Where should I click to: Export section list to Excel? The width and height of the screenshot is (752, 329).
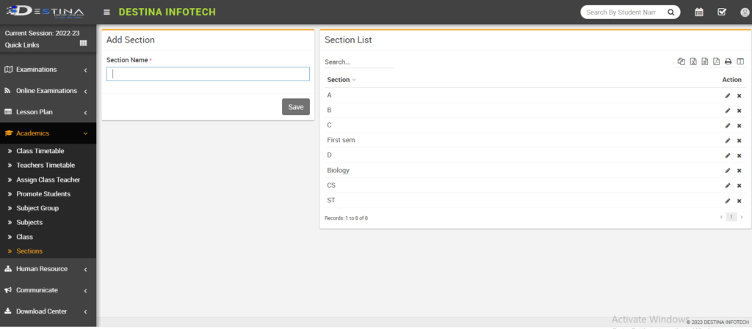(693, 62)
